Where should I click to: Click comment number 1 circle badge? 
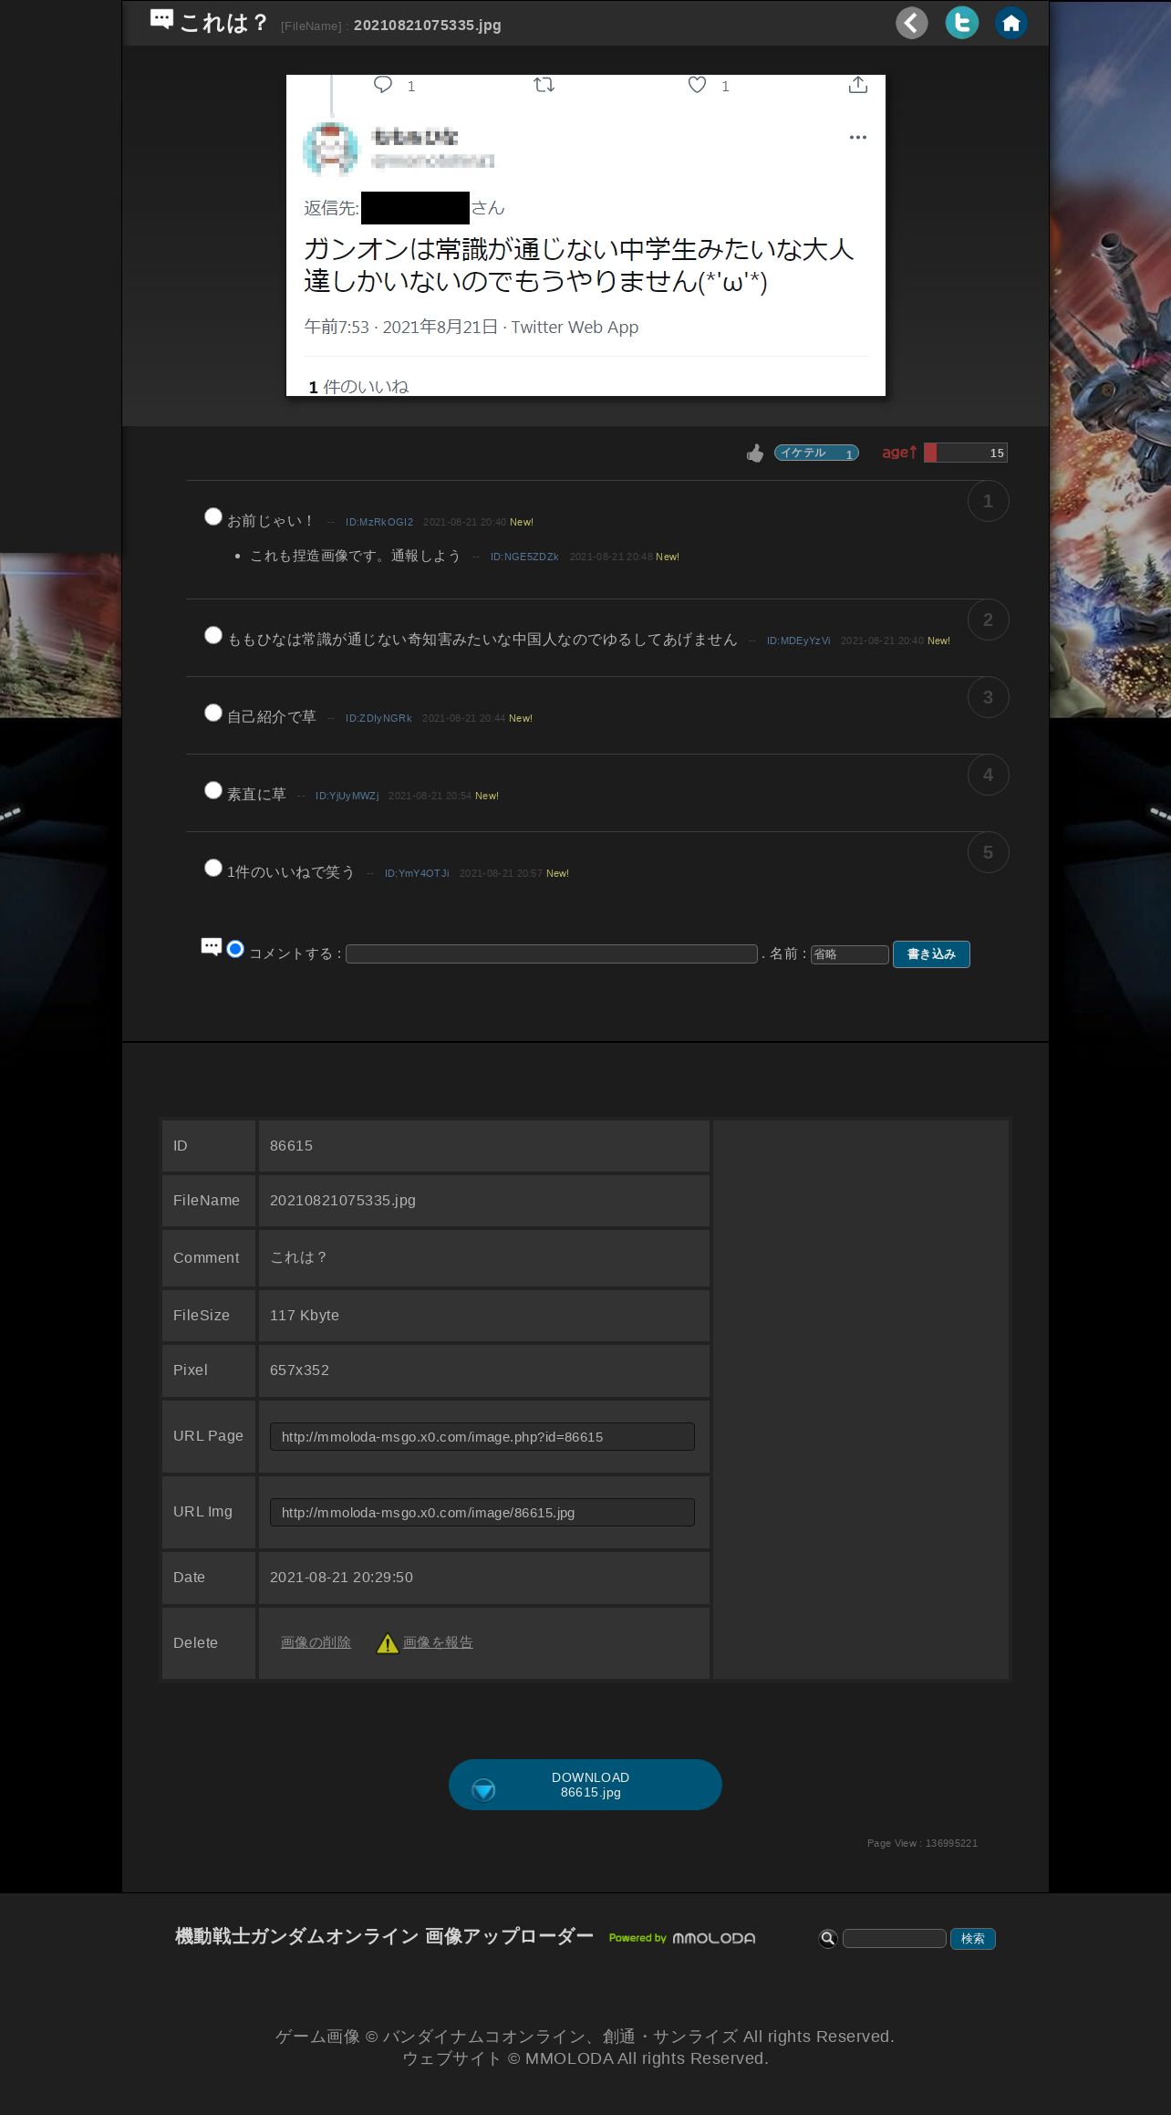(988, 501)
